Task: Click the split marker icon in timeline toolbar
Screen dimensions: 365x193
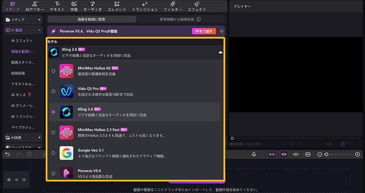Action: [296, 154]
